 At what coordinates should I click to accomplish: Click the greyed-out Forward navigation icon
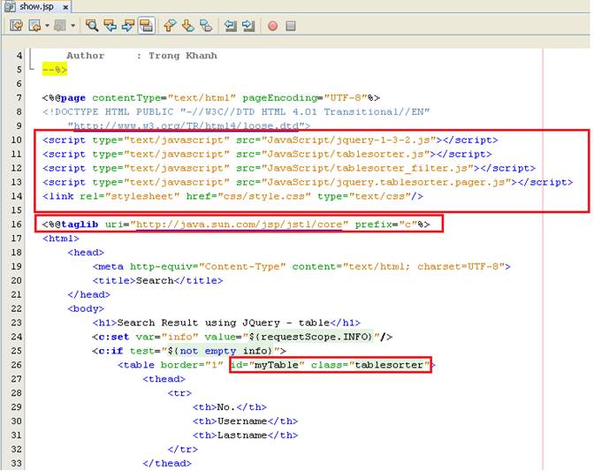(x=60, y=26)
